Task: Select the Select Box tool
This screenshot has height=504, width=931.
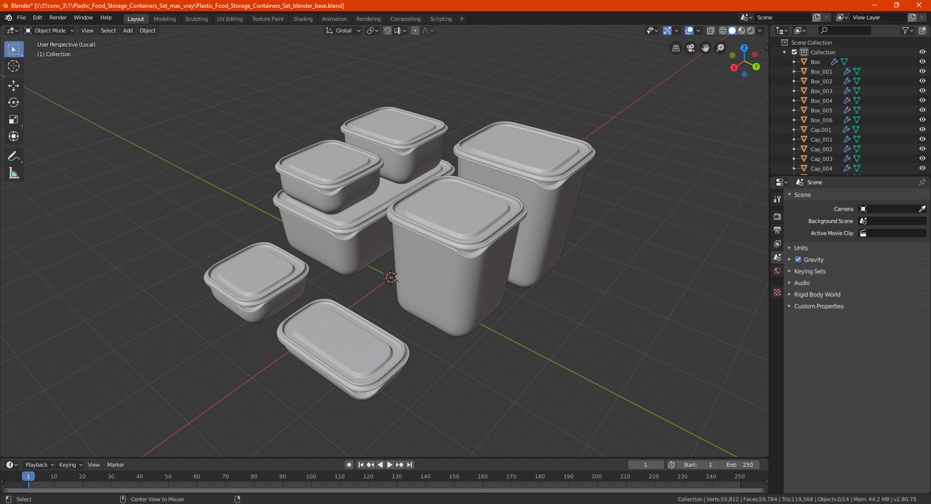Action: pos(14,49)
